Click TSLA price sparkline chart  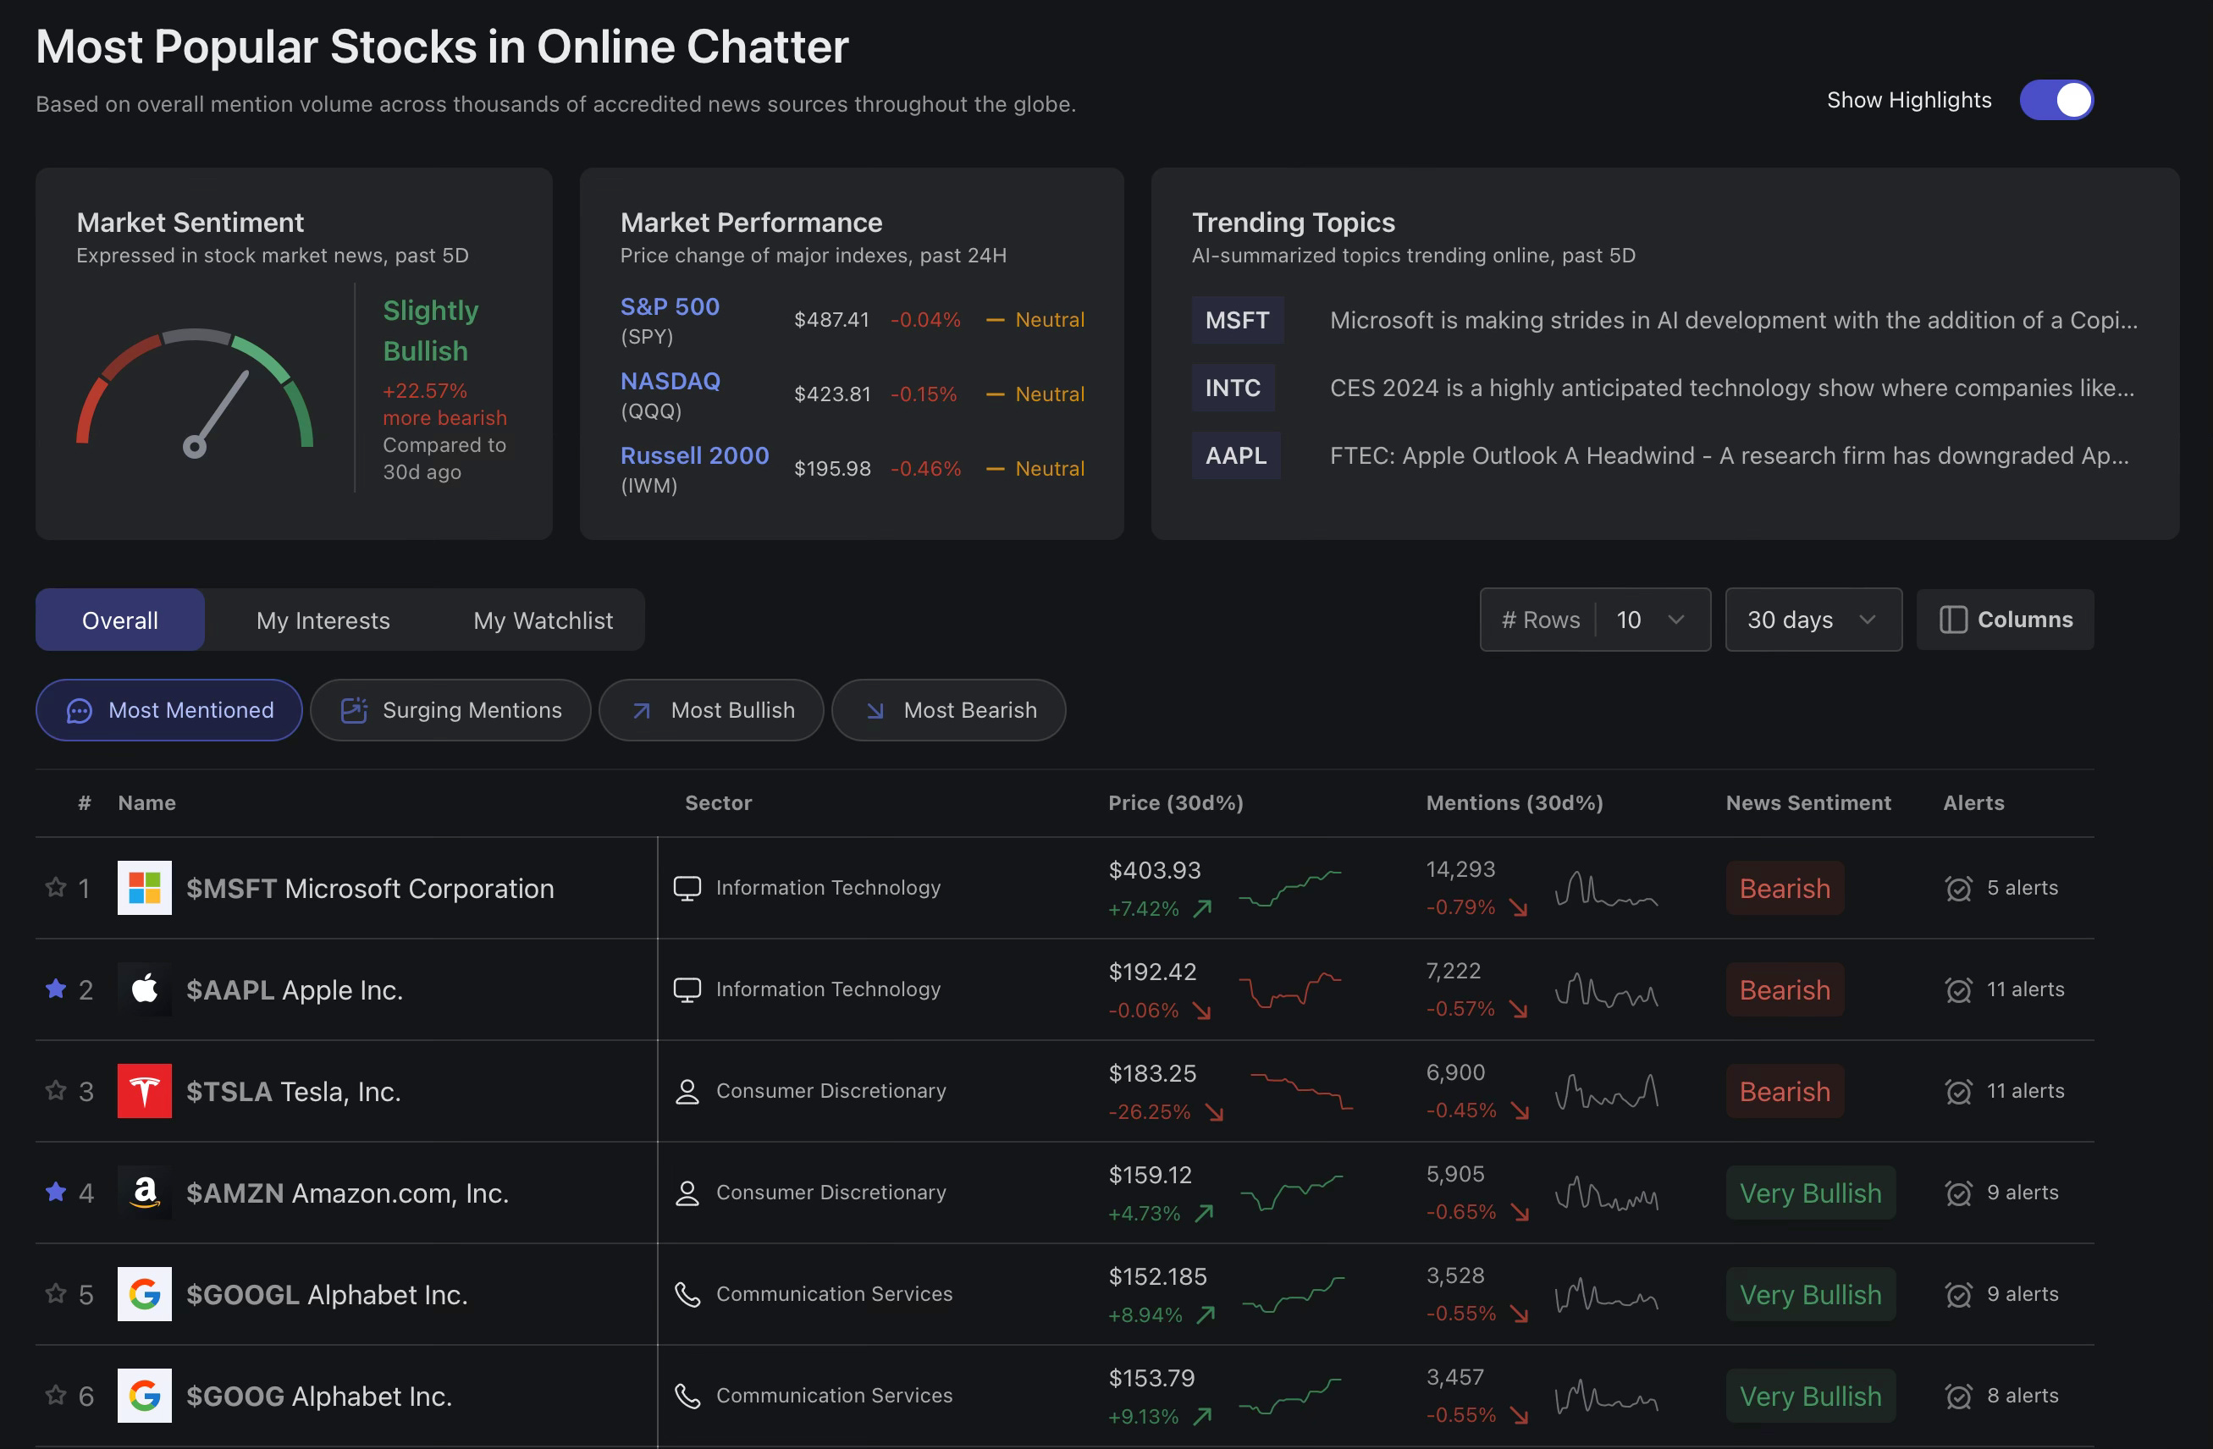pyautogui.click(x=1301, y=1091)
